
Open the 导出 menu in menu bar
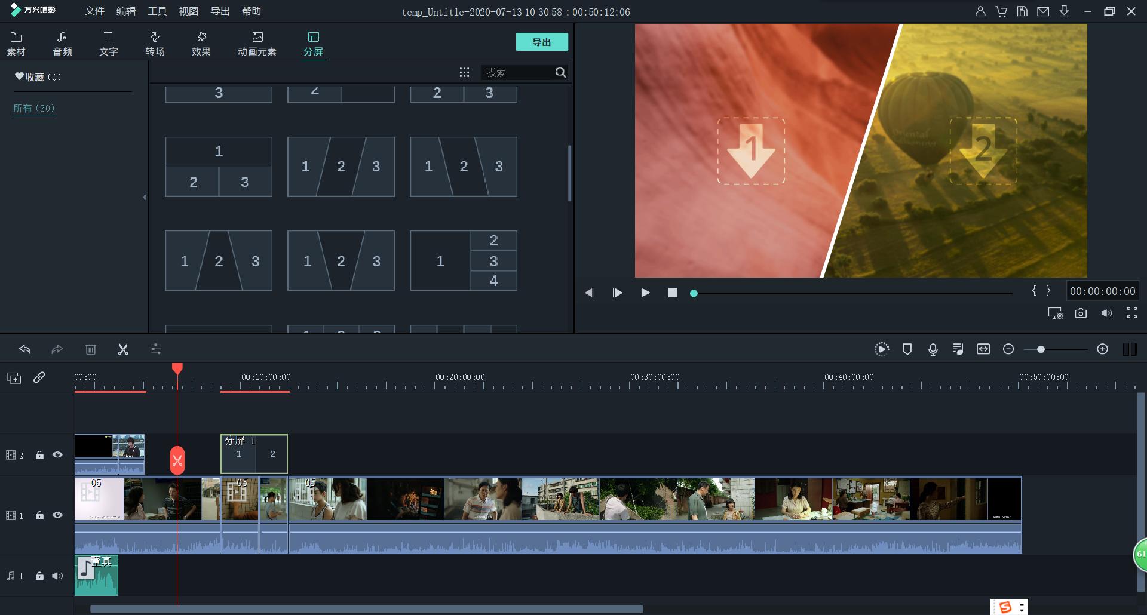click(x=220, y=11)
